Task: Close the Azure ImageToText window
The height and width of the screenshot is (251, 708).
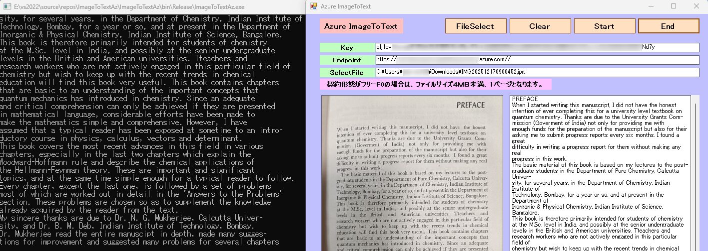Action: tap(696, 6)
